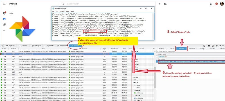Open the account profile avatar
Screen dimensions: 225x101
pyautogui.click(x=222, y=4)
